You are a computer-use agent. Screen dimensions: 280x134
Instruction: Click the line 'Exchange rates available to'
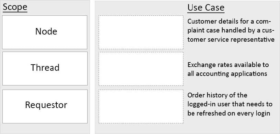tap(228, 65)
